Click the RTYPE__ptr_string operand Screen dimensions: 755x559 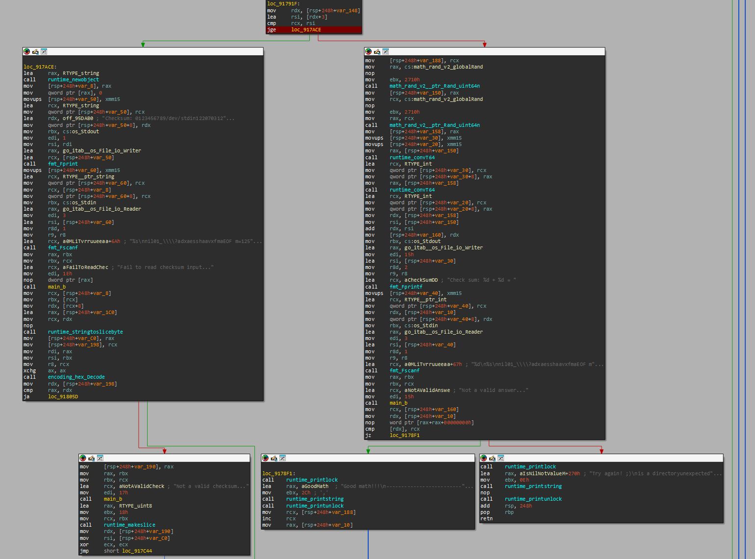(x=88, y=176)
